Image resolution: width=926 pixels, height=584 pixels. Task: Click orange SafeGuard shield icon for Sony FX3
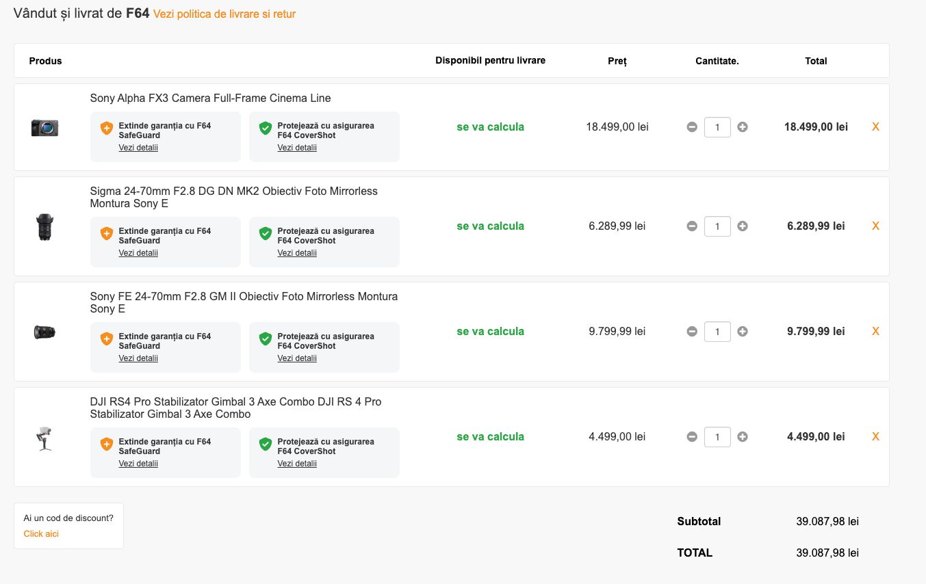[106, 128]
